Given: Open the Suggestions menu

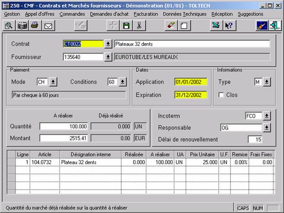Looking at the screenshot, I should coord(251,14).
